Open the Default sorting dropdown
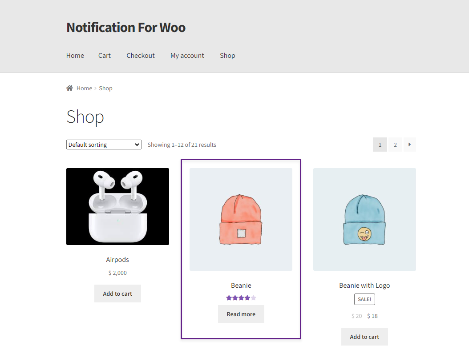 point(104,145)
